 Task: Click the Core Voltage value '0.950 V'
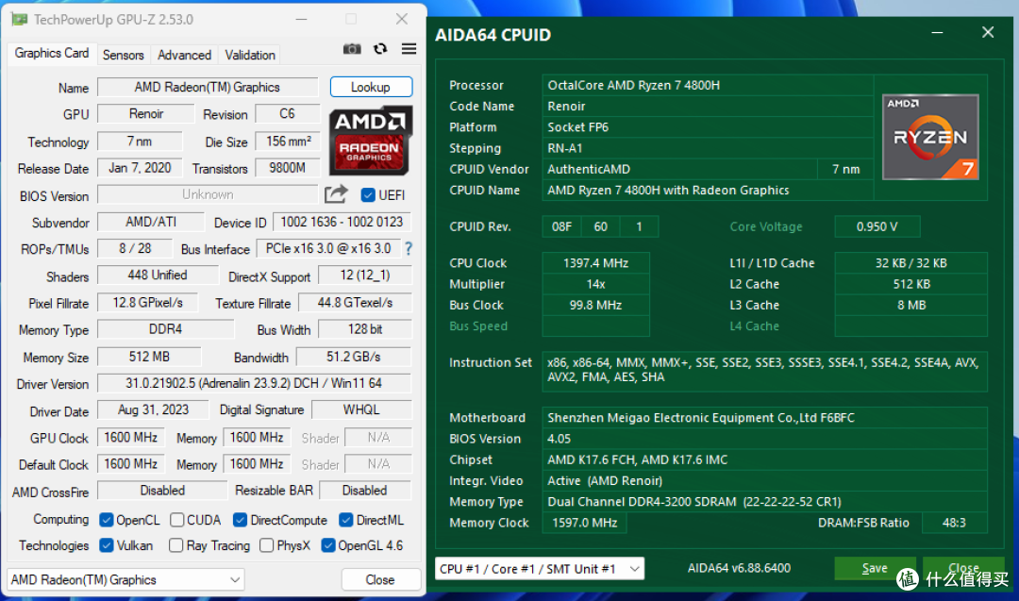tap(877, 226)
